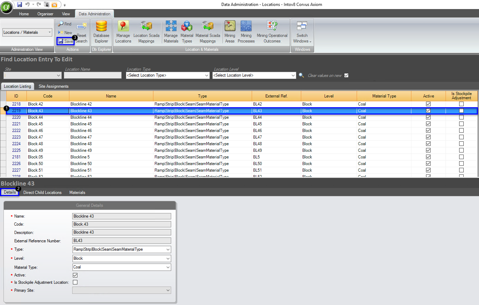Click into the Location Name search field

(92, 75)
